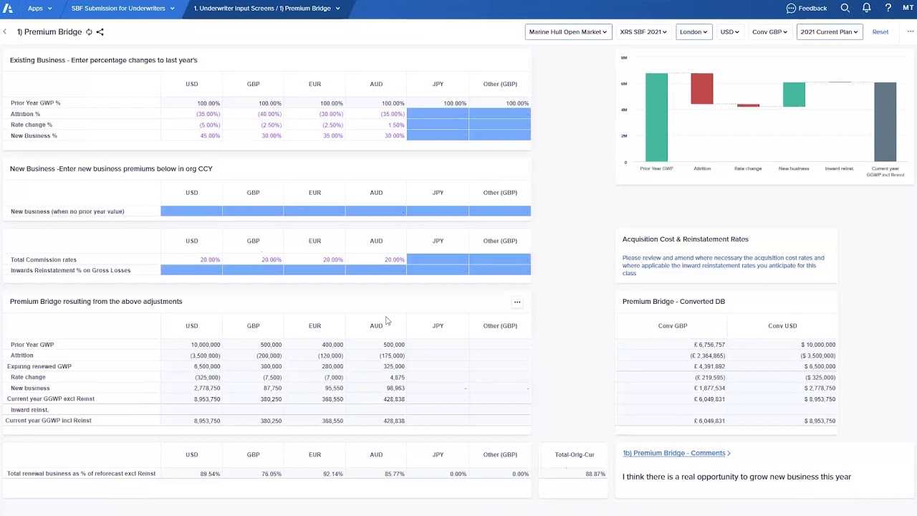
Task: Click the Anaplan logo icon
Action: (x=9, y=9)
